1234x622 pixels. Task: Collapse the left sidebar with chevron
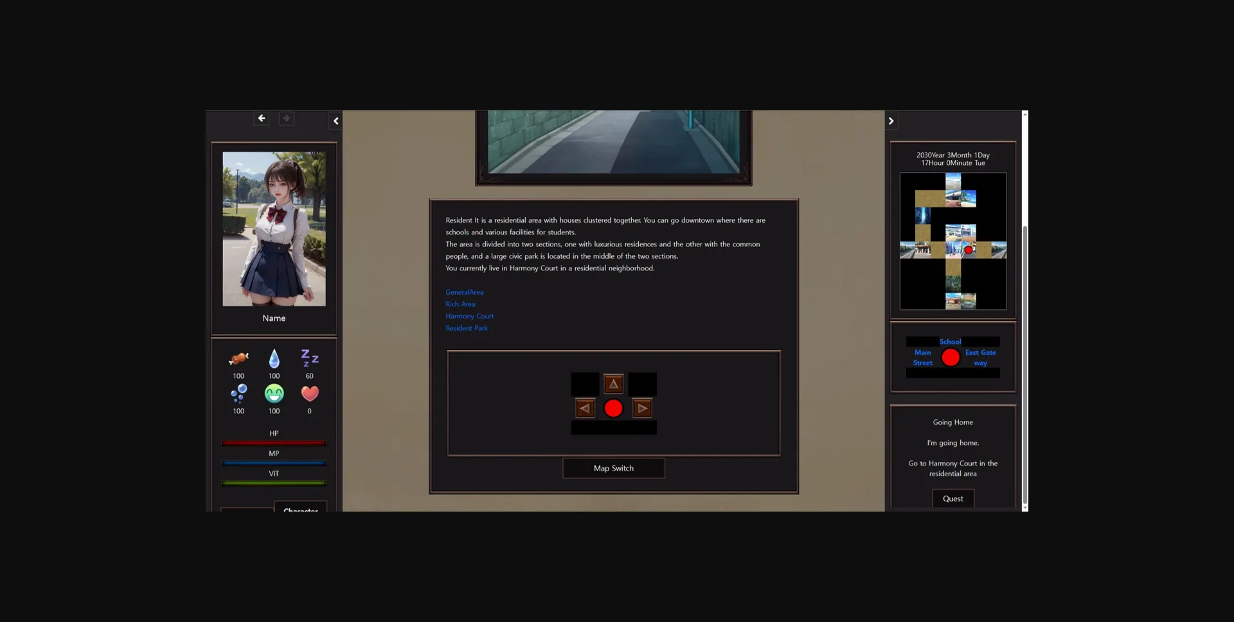335,121
